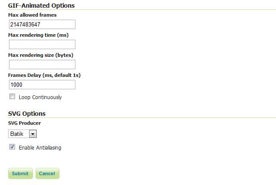
Task: Click the SVG Options section heading
Action: coord(27,114)
